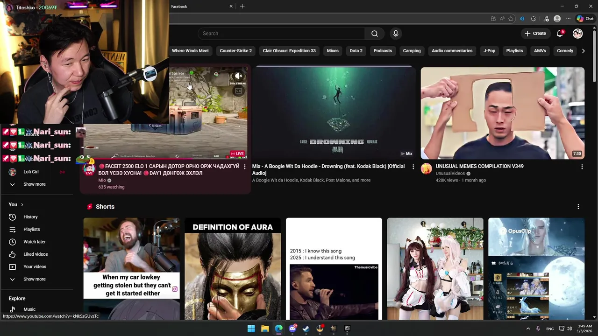Open more options for Unusual Memes video
598x336 pixels.
point(582,167)
